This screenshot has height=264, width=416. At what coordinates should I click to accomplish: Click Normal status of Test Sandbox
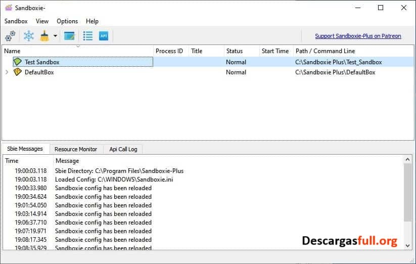click(236, 62)
